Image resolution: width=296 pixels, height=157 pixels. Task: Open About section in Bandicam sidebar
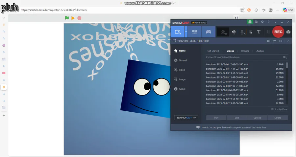180,89
